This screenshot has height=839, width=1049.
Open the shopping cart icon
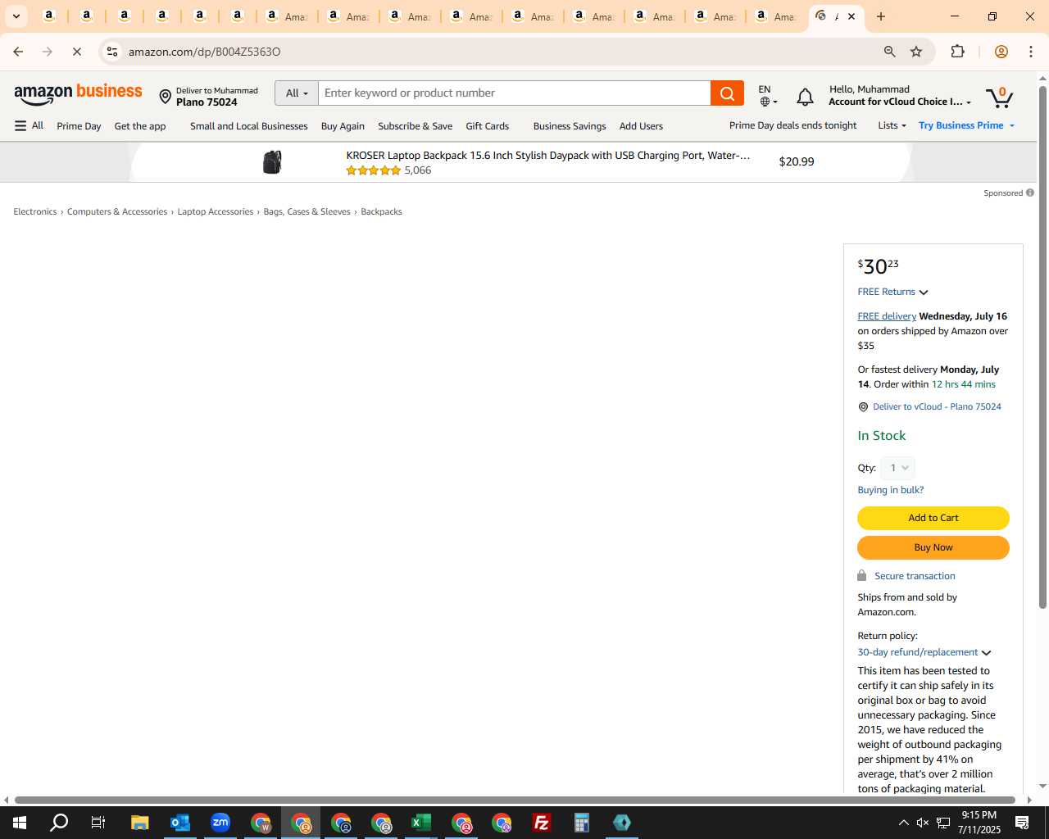coord(999,97)
